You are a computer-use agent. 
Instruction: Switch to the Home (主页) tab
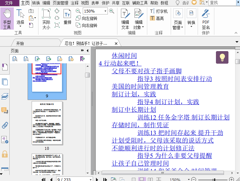click(25, 3)
